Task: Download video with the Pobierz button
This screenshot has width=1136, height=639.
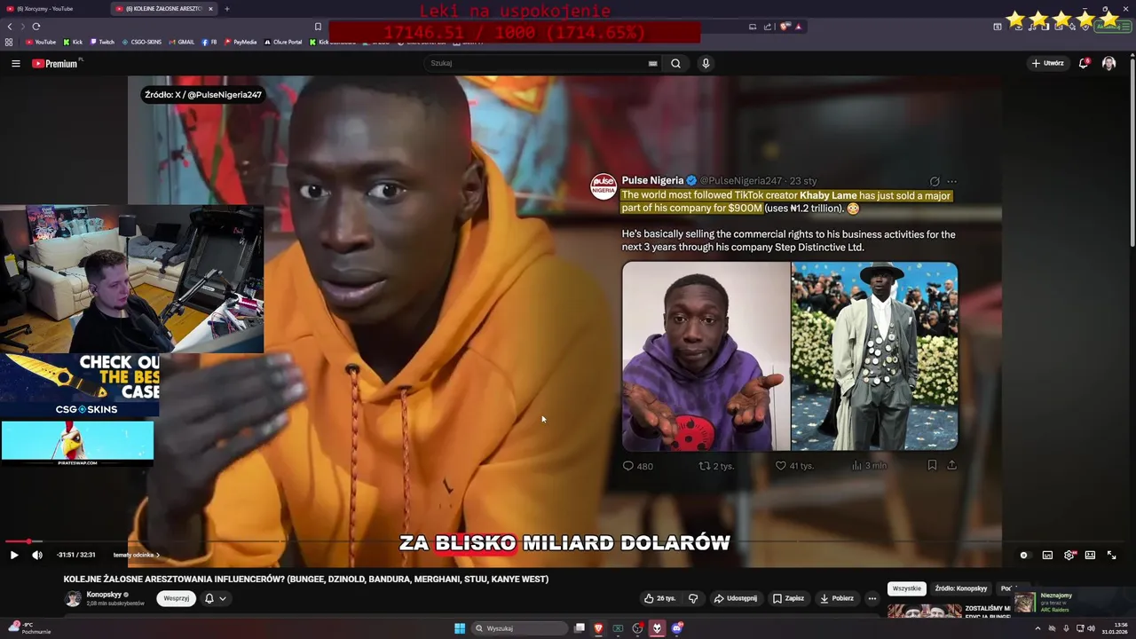Action: click(x=836, y=598)
